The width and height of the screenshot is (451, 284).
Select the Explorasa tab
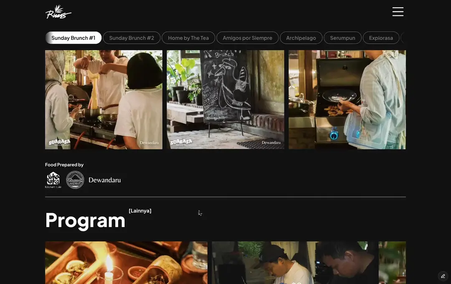[381, 38]
